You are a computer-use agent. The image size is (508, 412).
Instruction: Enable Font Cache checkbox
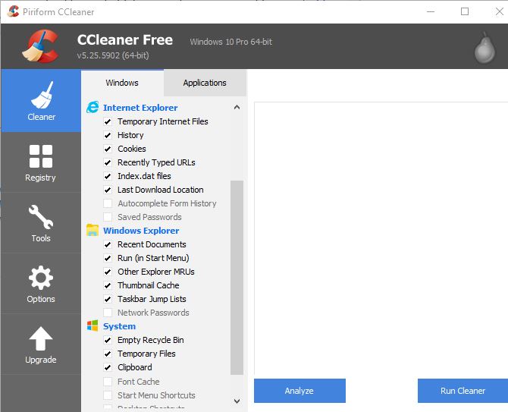tap(108, 382)
